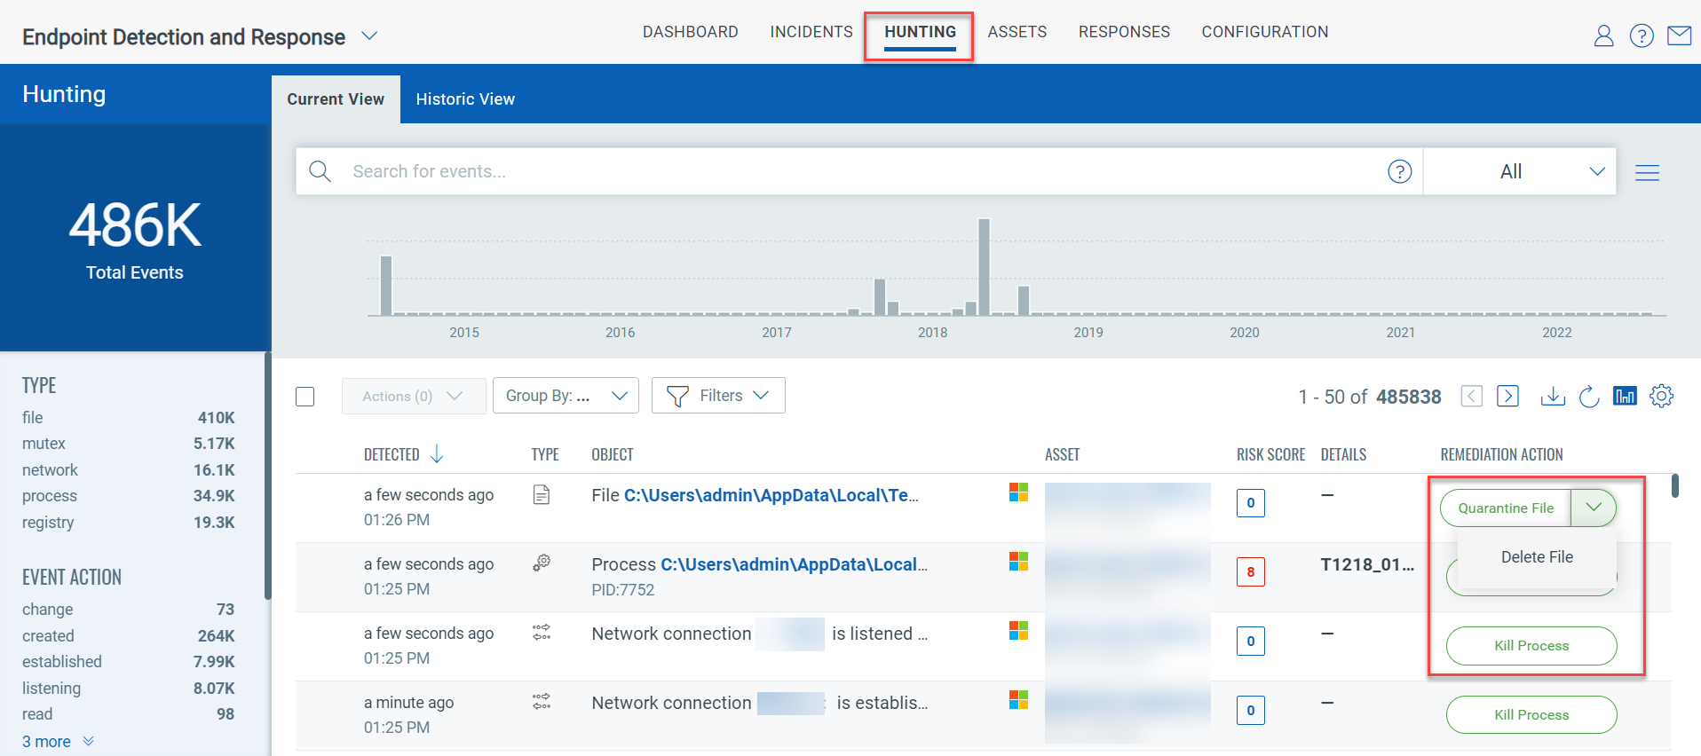The width and height of the screenshot is (1701, 756).
Task: Open the ASSETS tab
Action: [x=1017, y=32]
